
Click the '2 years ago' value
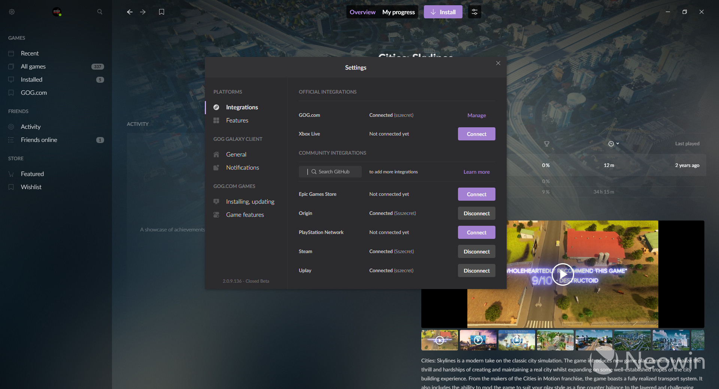687,165
